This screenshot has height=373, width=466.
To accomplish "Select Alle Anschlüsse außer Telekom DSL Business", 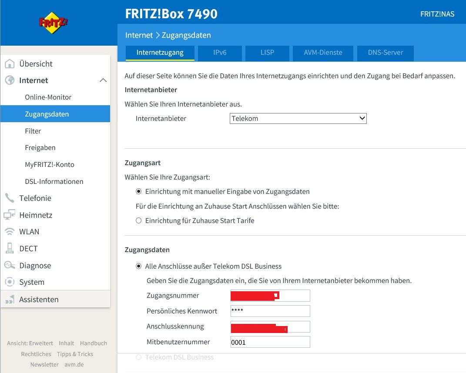I will (138, 266).
